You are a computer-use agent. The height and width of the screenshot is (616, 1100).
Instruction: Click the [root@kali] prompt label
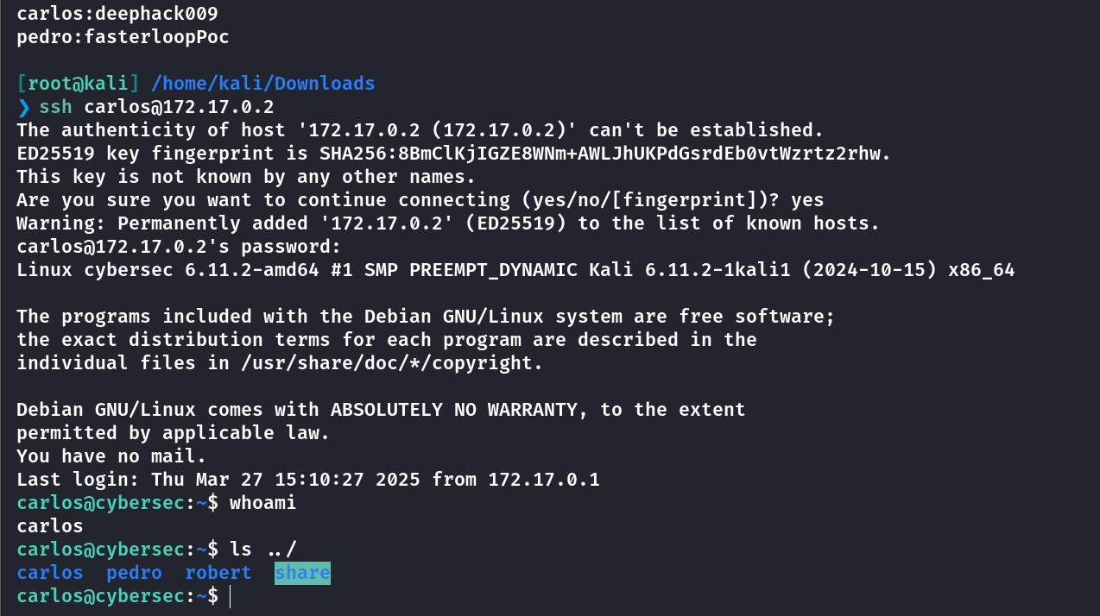tap(78, 84)
